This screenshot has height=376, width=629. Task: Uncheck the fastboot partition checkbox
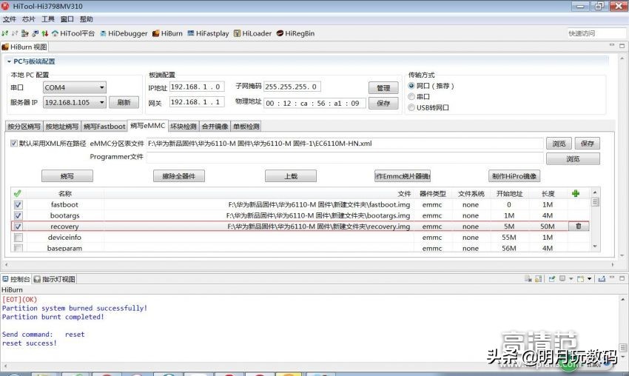point(18,204)
